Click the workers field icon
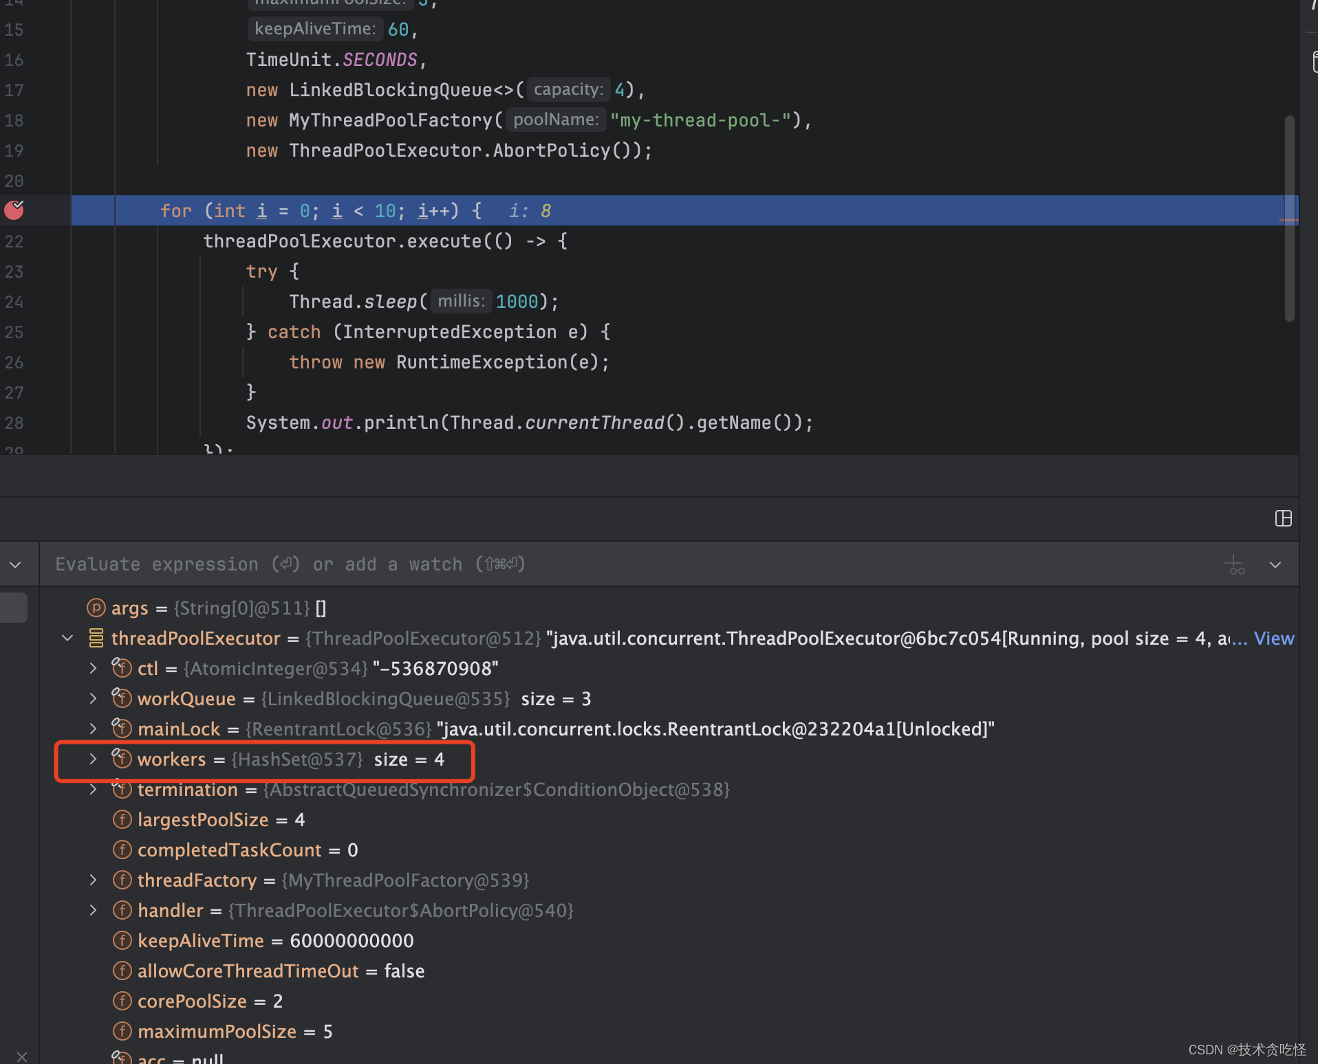 (122, 758)
